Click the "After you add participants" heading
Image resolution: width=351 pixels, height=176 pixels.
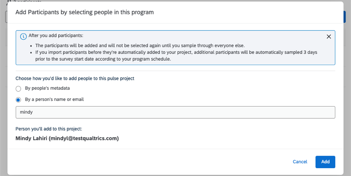(x=56, y=36)
